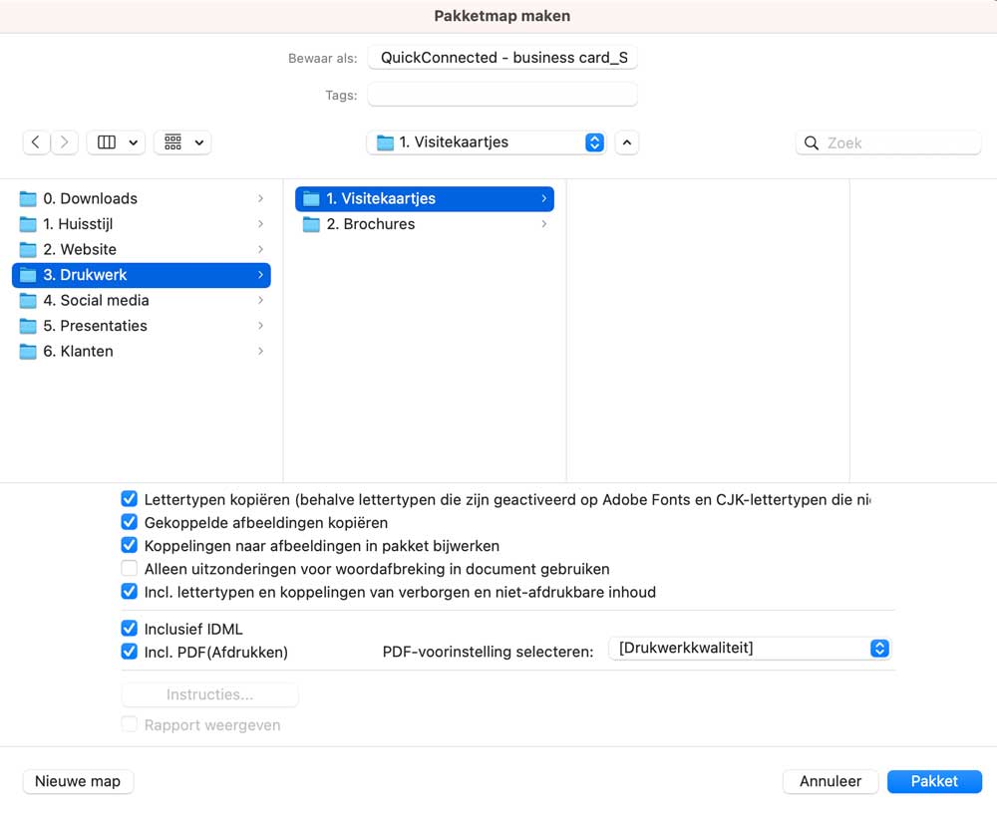Go back with the left arrow button
997x815 pixels.
click(36, 142)
